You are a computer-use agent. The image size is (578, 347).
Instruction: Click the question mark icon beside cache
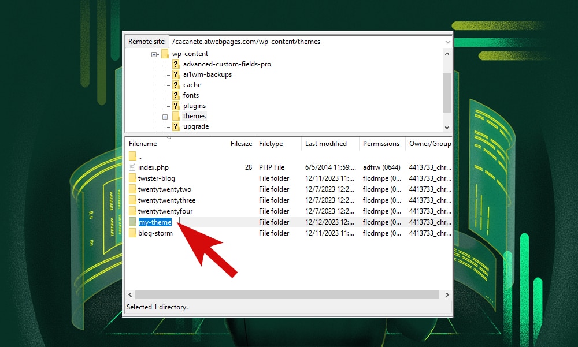tap(176, 84)
